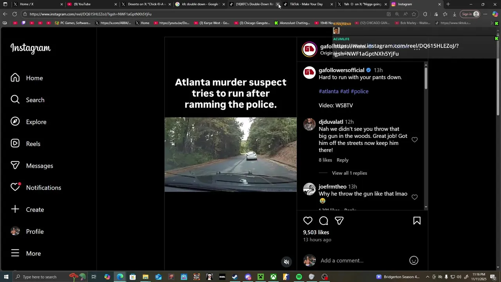Open Copilot in the browser toolbar
The height and width of the screenshot is (282, 501).
pos(495,14)
